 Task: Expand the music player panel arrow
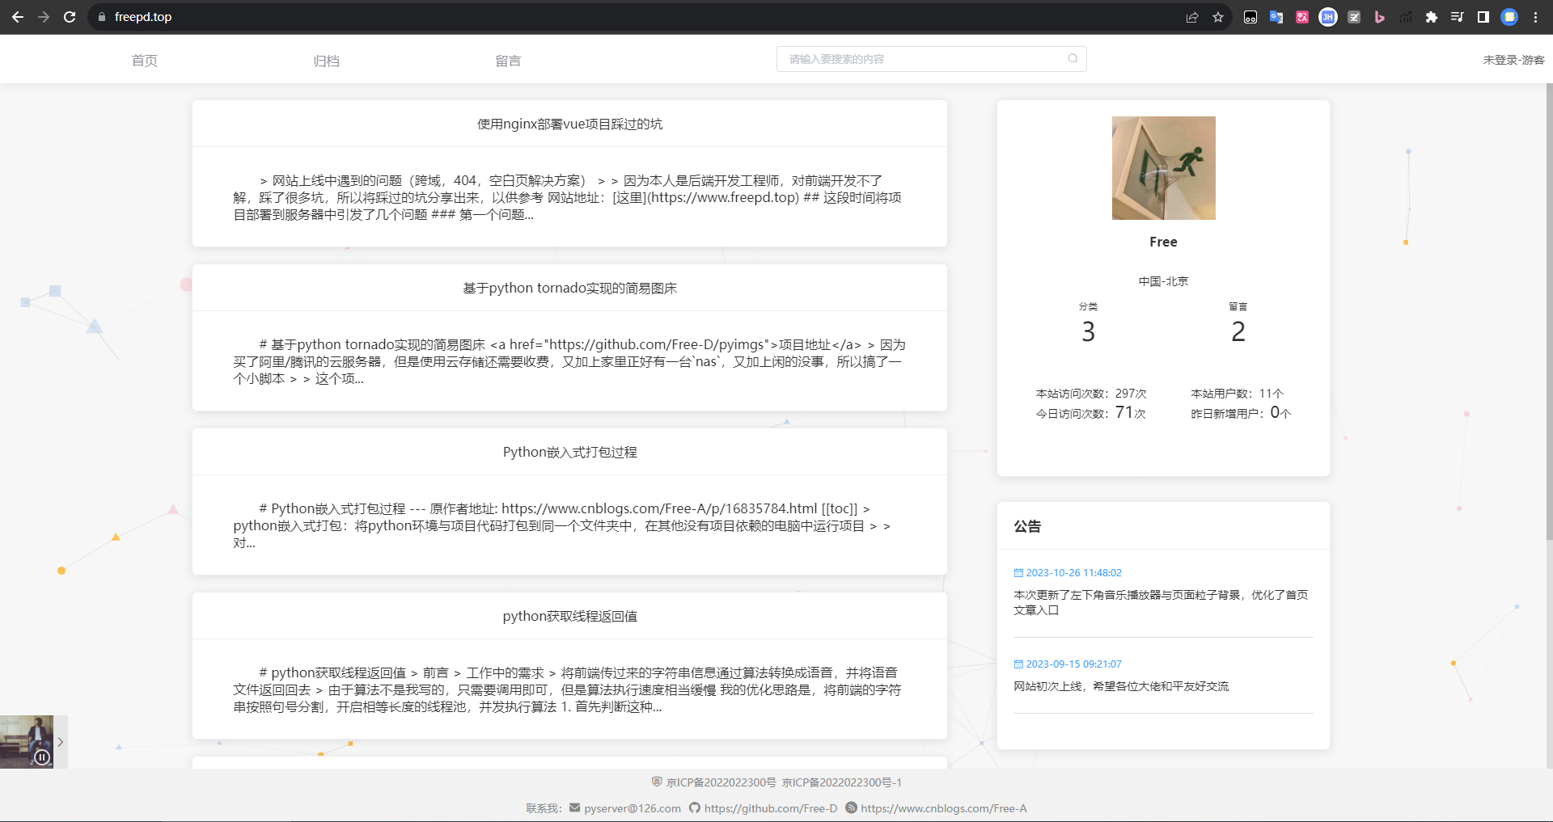61,742
